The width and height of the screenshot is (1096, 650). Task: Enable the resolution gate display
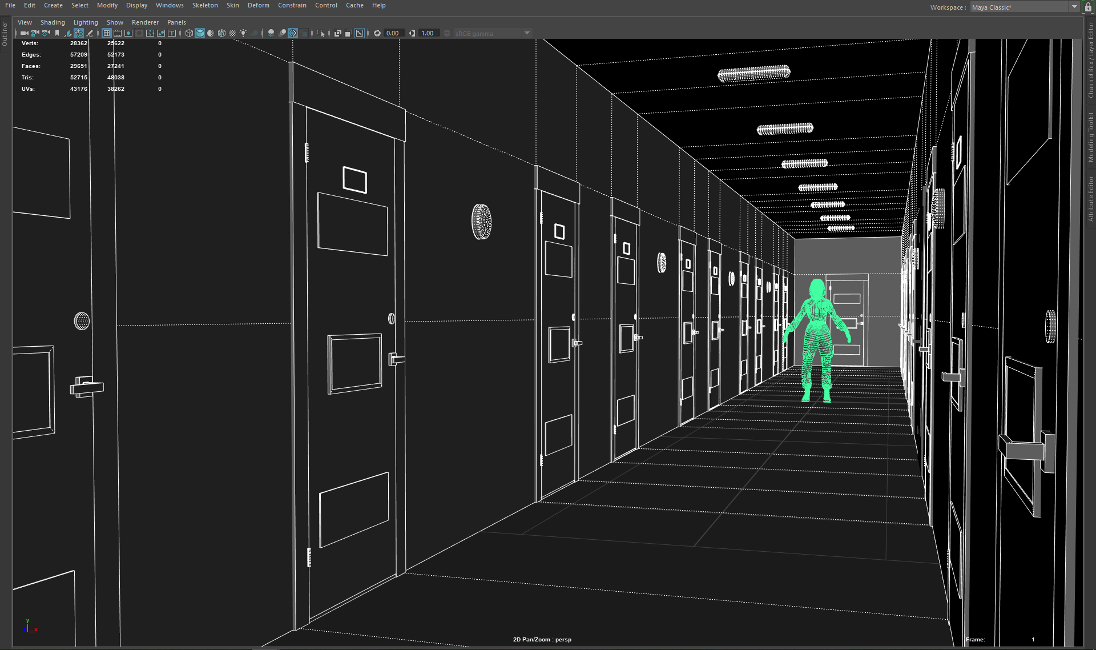(128, 33)
